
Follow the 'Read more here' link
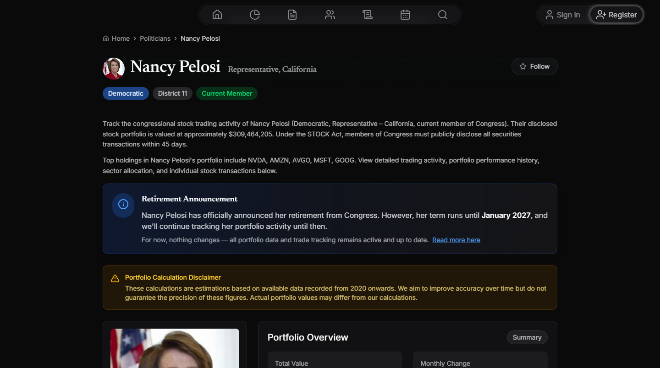click(x=456, y=240)
